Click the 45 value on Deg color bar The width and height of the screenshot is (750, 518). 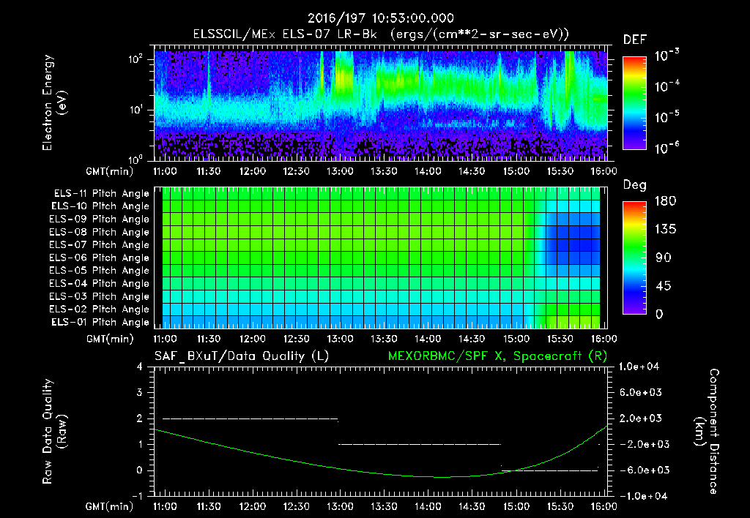point(664,286)
